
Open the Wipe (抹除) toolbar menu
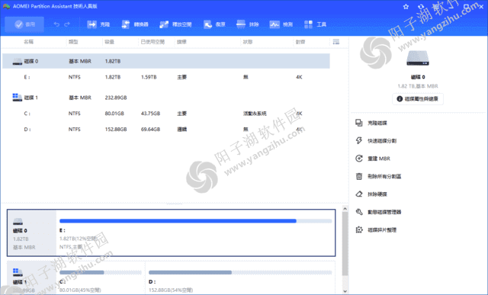(247, 24)
